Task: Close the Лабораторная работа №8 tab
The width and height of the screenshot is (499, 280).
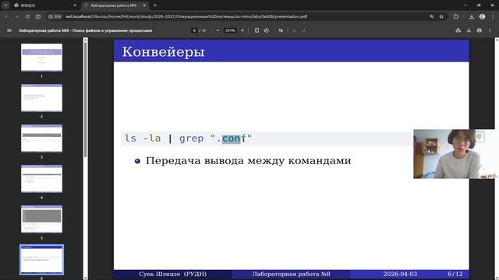Action: (x=144, y=5)
